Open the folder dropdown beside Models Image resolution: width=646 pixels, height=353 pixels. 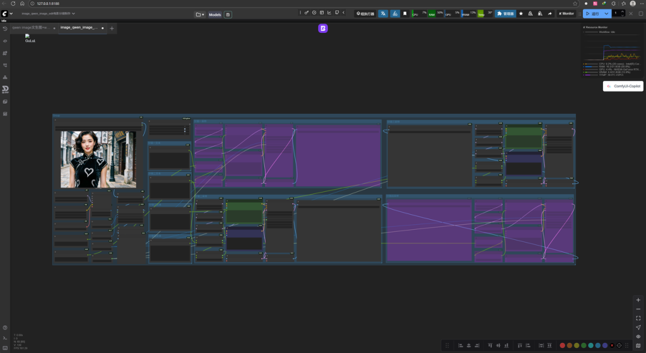pos(200,15)
